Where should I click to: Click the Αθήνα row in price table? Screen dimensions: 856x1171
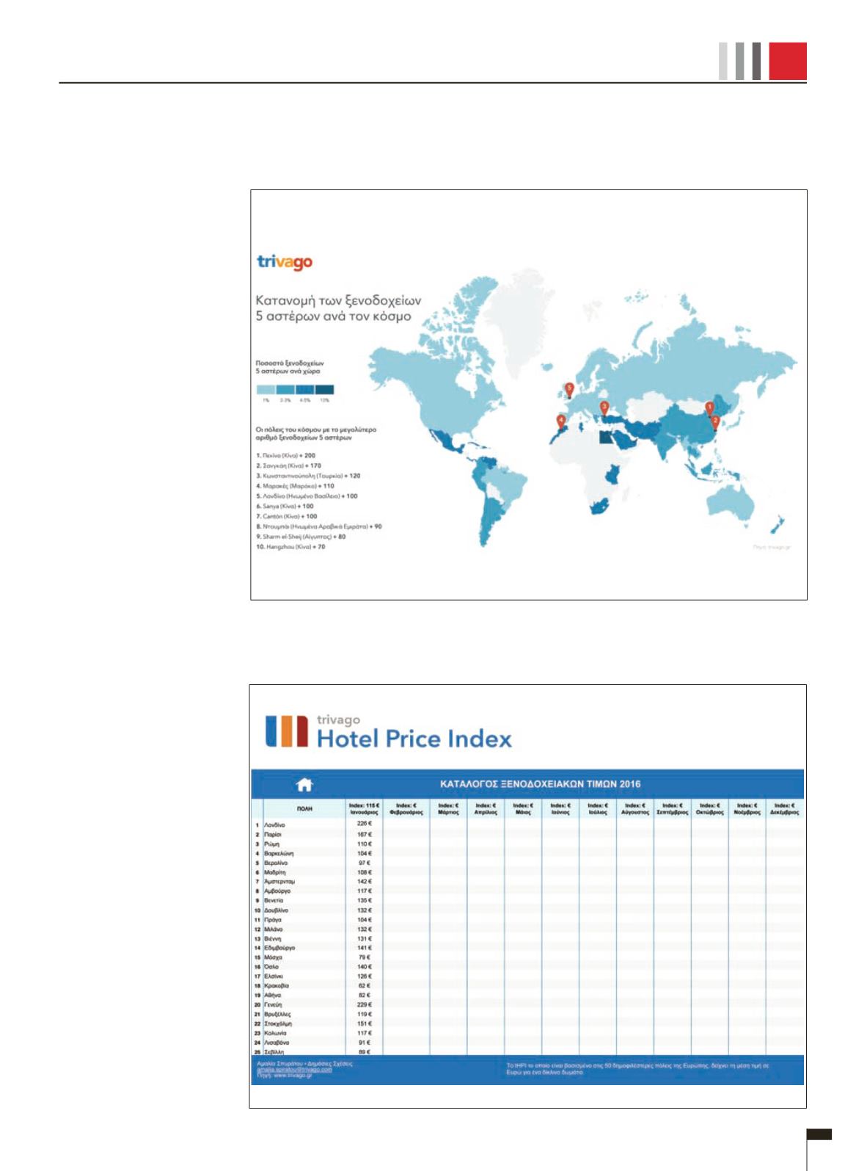tap(272, 996)
